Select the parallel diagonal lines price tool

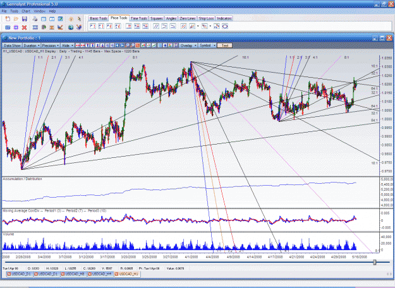click(x=156, y=26)
